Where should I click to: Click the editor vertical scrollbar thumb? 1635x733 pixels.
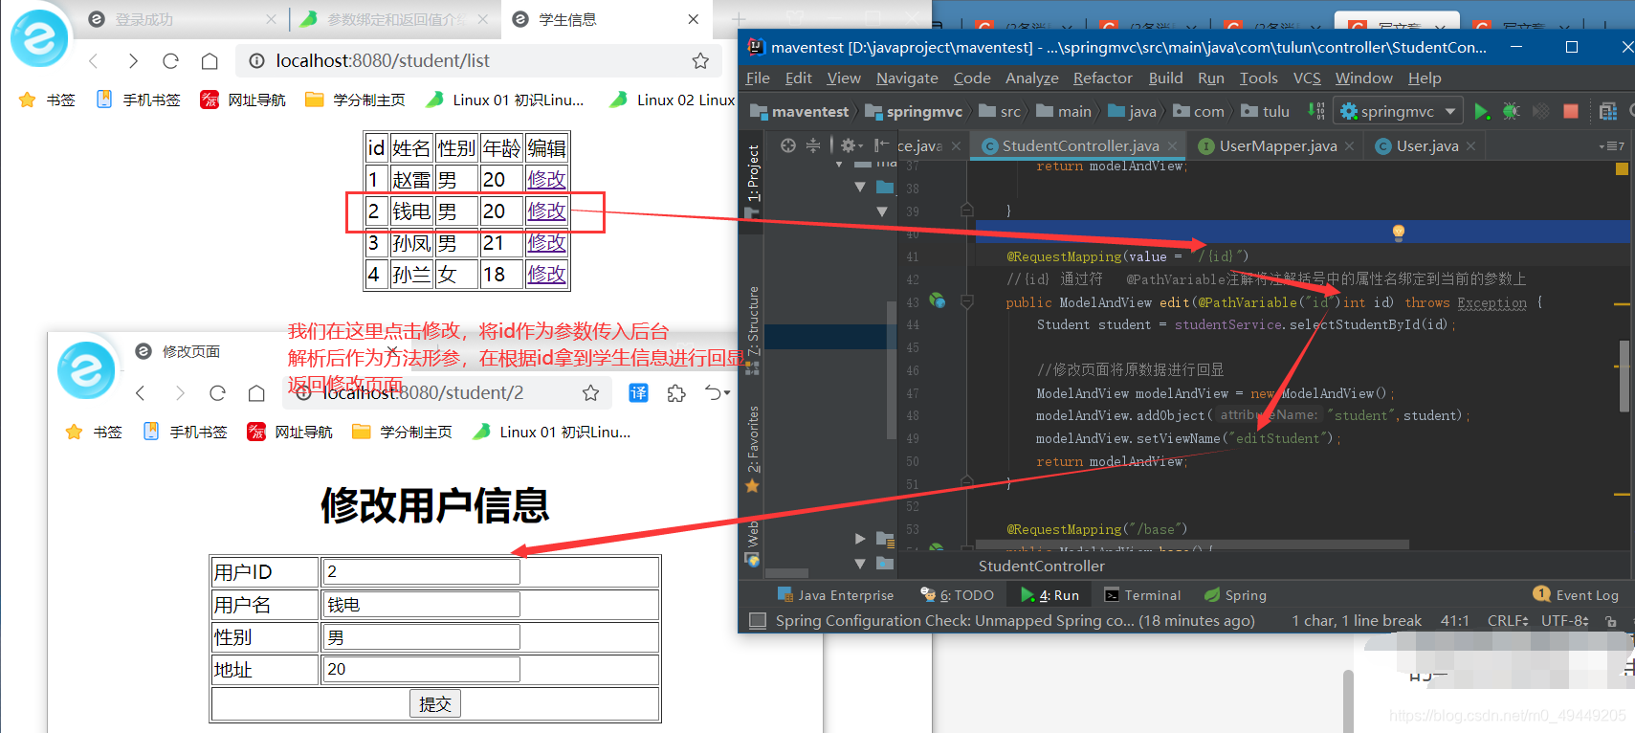tap(1624, 376)
